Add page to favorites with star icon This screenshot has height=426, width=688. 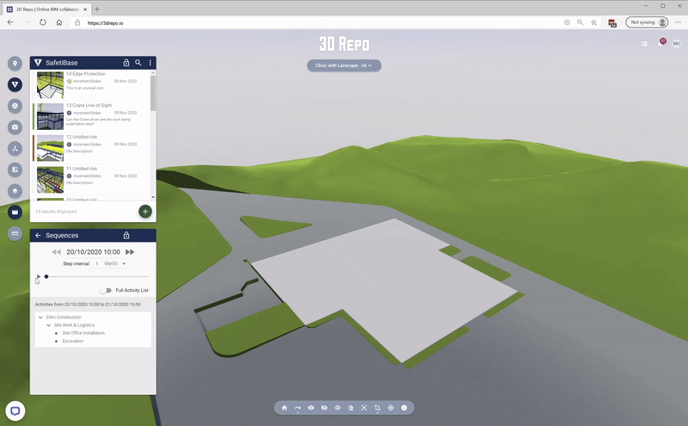pos(593,22)
